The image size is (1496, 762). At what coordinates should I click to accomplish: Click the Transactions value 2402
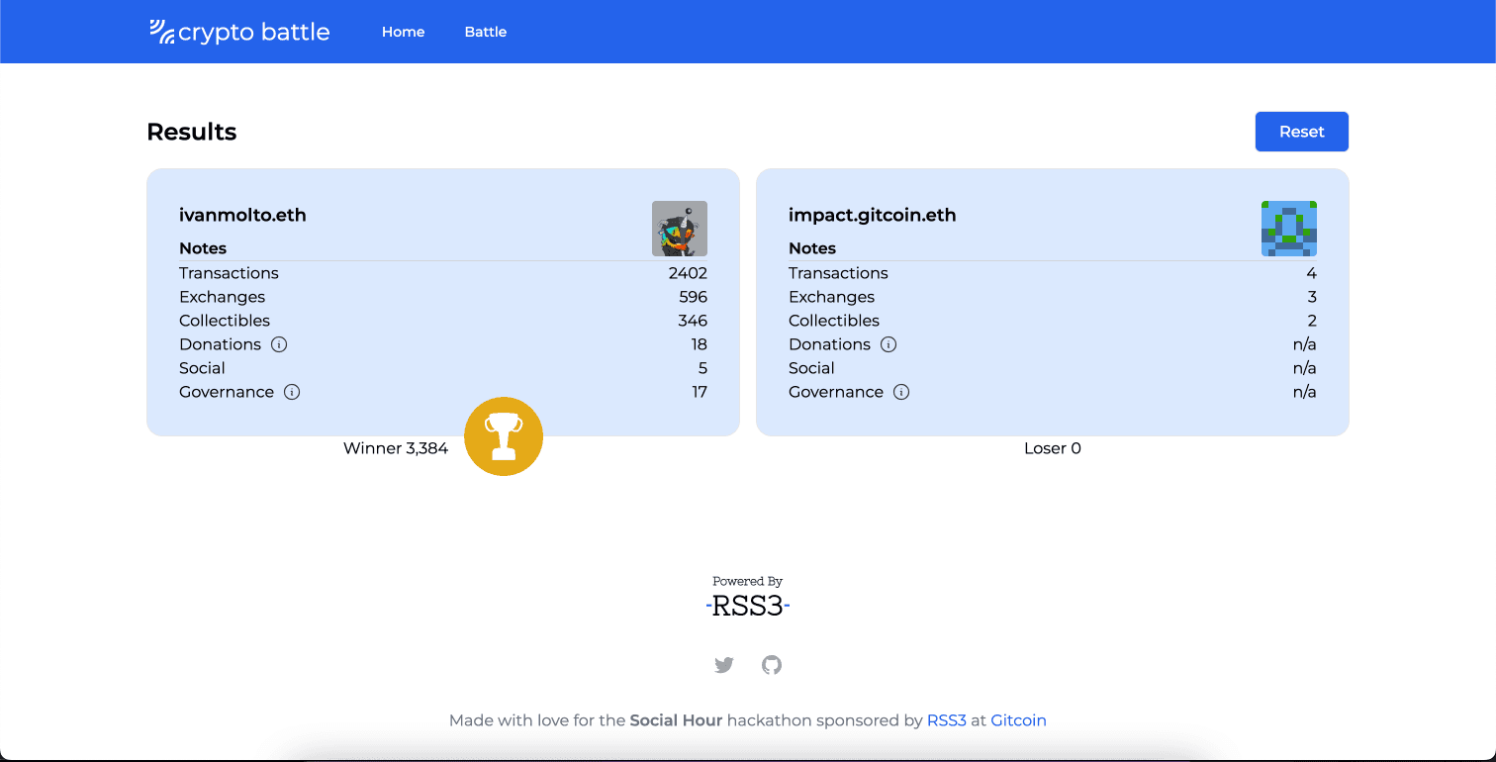point(688,273)
